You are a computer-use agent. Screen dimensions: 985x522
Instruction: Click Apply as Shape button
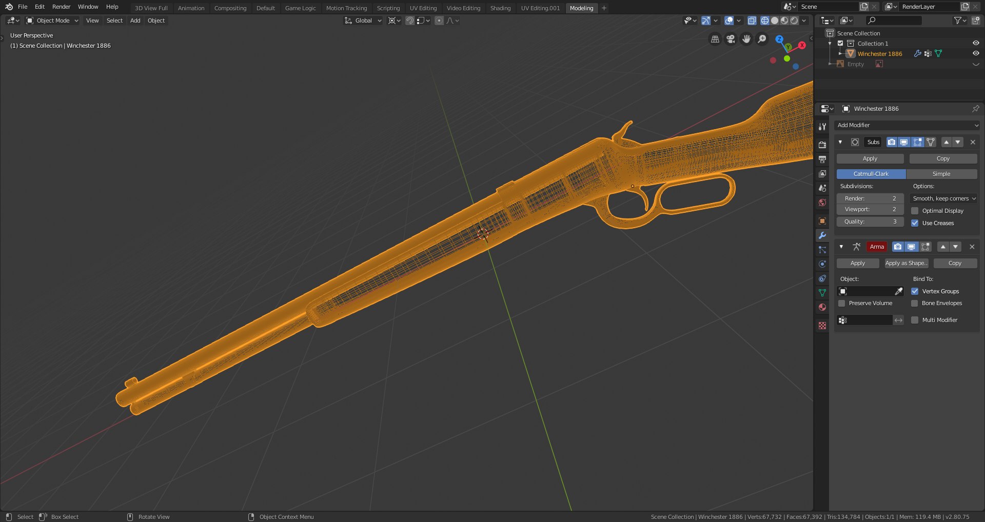pyautogui.click(x=907, y=263)
